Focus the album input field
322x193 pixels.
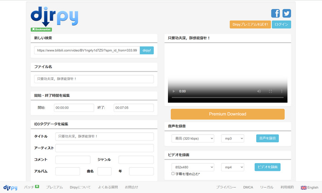tap(68, 171)
